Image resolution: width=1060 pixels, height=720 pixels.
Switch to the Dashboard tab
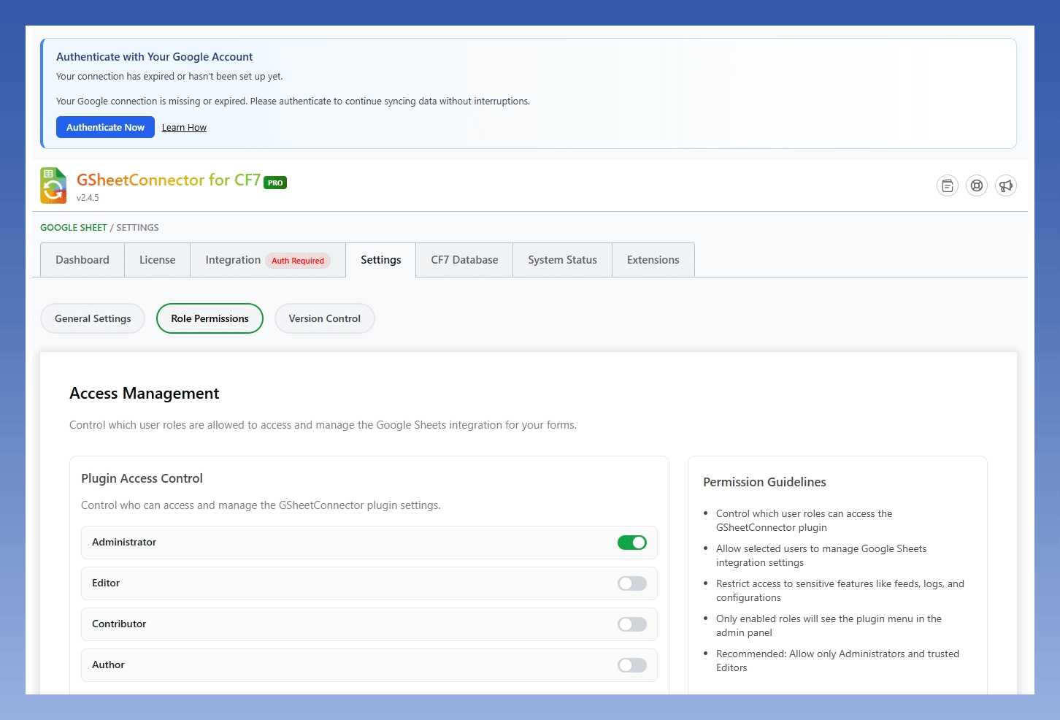click(82, 260)
